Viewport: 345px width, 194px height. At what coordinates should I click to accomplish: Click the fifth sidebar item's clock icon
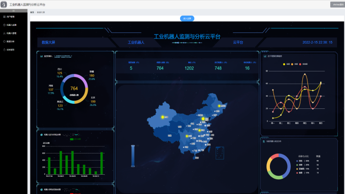(x=4, y=50)
